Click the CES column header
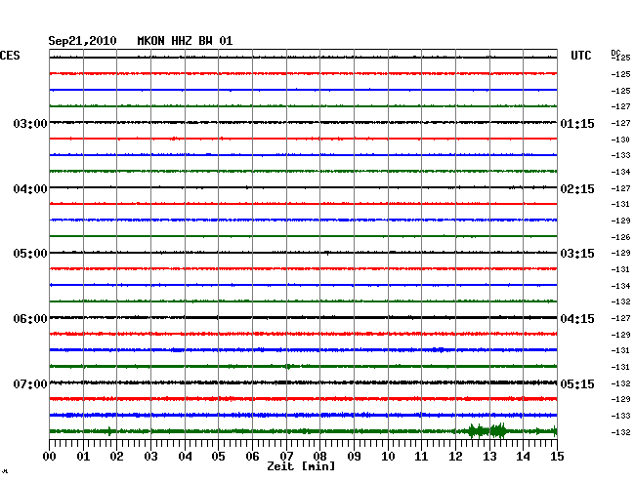The height and width of the screenshot is (482, 635). click(x=10, y=56)
